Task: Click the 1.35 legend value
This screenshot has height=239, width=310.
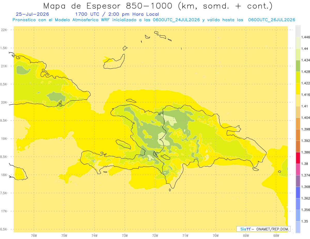Action: (x=305, y=221)
